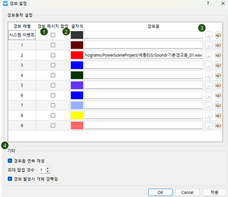Open the red color swatch for level 2
The width and height of the screenshot is (228, 197).
77,55
